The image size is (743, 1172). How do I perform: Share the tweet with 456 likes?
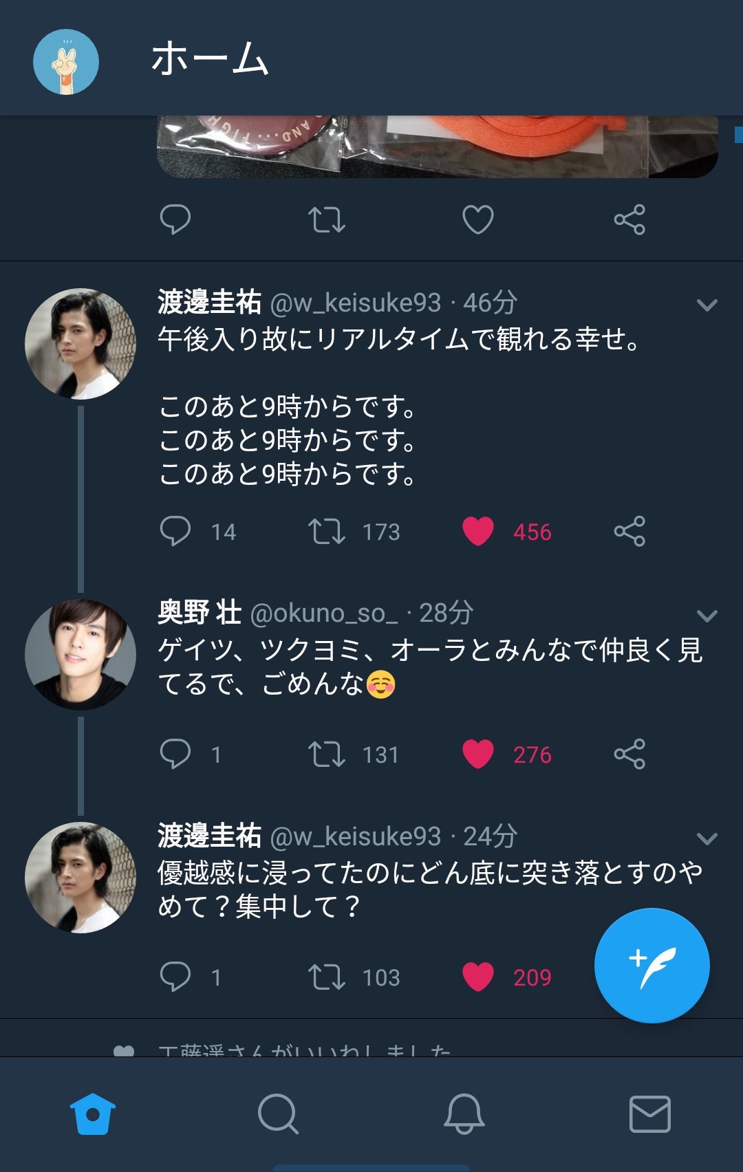click(x=629, y=531)
